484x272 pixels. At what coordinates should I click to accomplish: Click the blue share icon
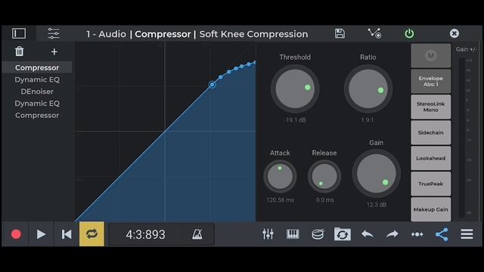[442, 234]
